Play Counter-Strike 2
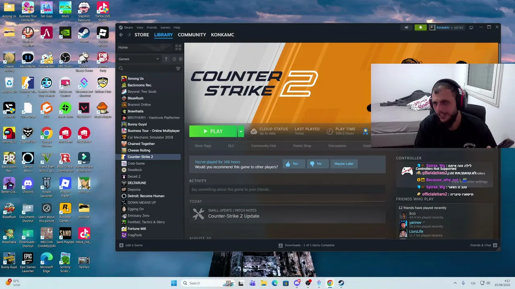515x289 pixels. click(213, 131)
